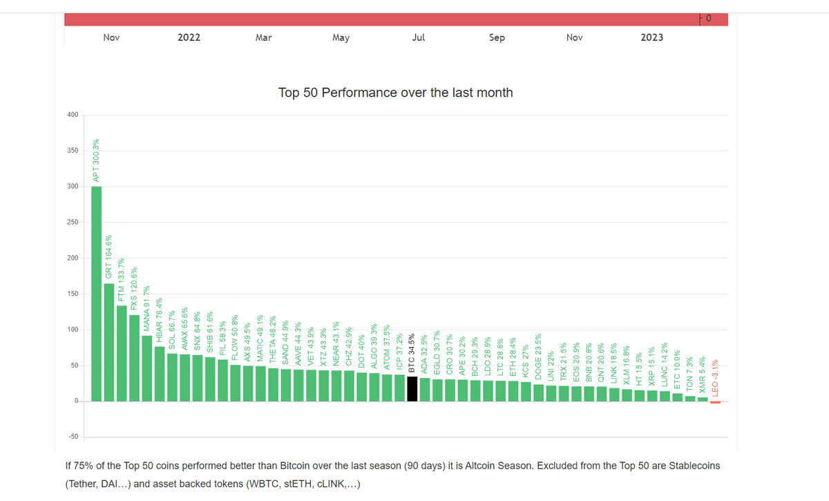The height and width of the screenshot is (501, 829).
Task: Select the red LEO -3.1% bar
Action: pyautogui.click(x=715, y=402)
